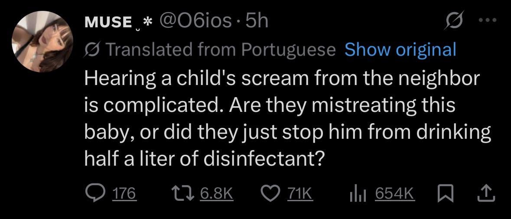The width and height of the screenshot is (511, 219).
Task: Click the 176 replies count
Action: (124, 193)
